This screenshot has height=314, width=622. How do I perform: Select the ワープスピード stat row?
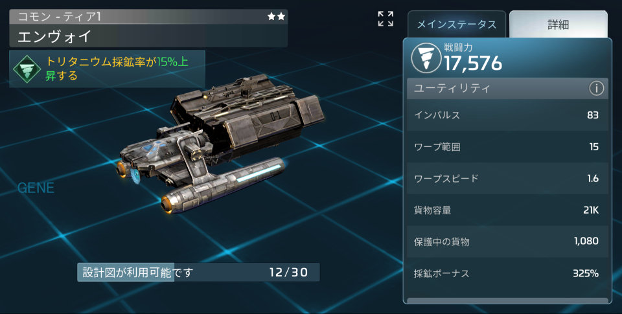[x=507, y=179]
